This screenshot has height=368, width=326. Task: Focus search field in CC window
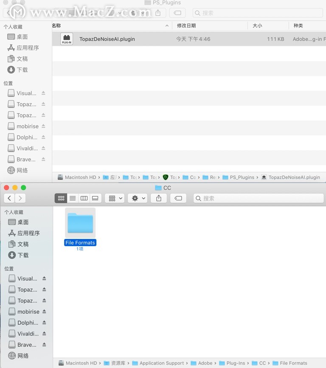[259, 198]
